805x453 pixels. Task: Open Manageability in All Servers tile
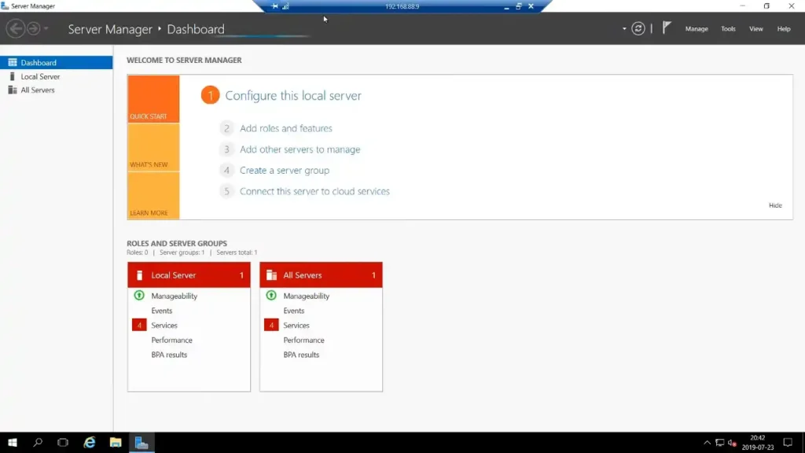tap(307, 296)
